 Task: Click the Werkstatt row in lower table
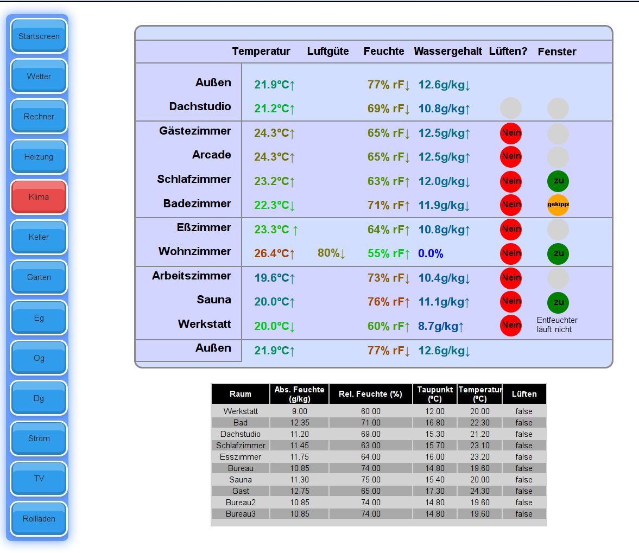[378, 411]
